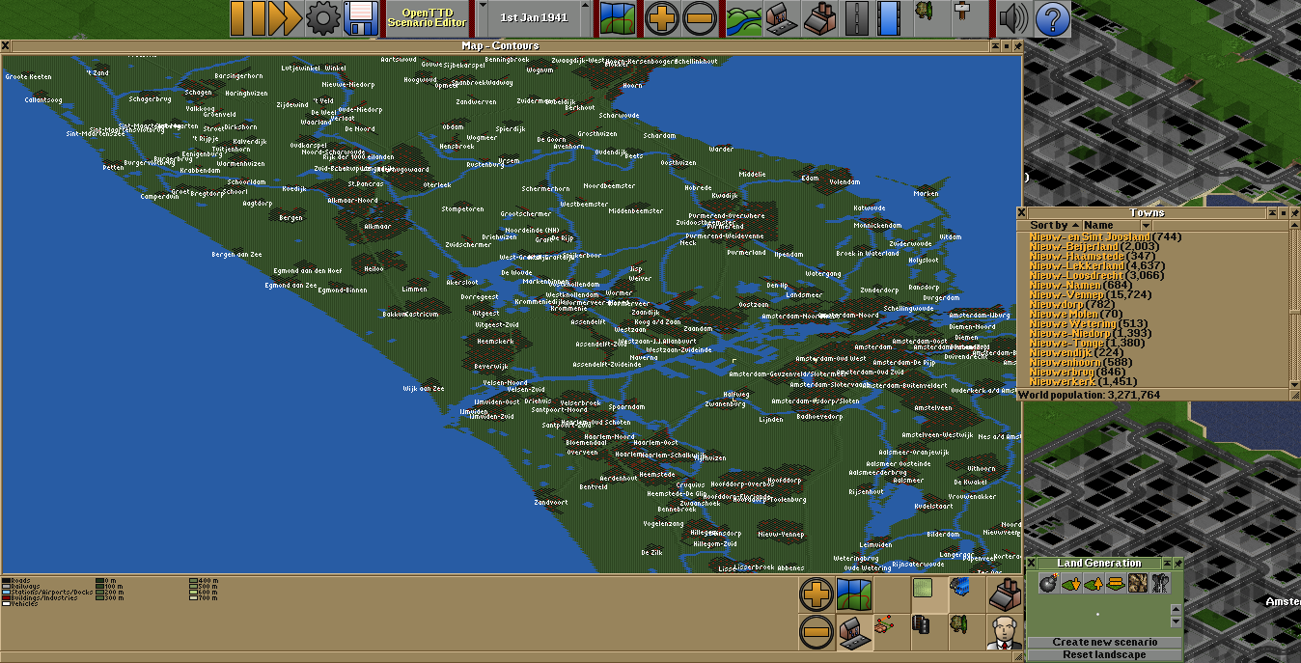
Task: Select the desert lighthouse tool in Land Generation
Action: [1159, 583]
